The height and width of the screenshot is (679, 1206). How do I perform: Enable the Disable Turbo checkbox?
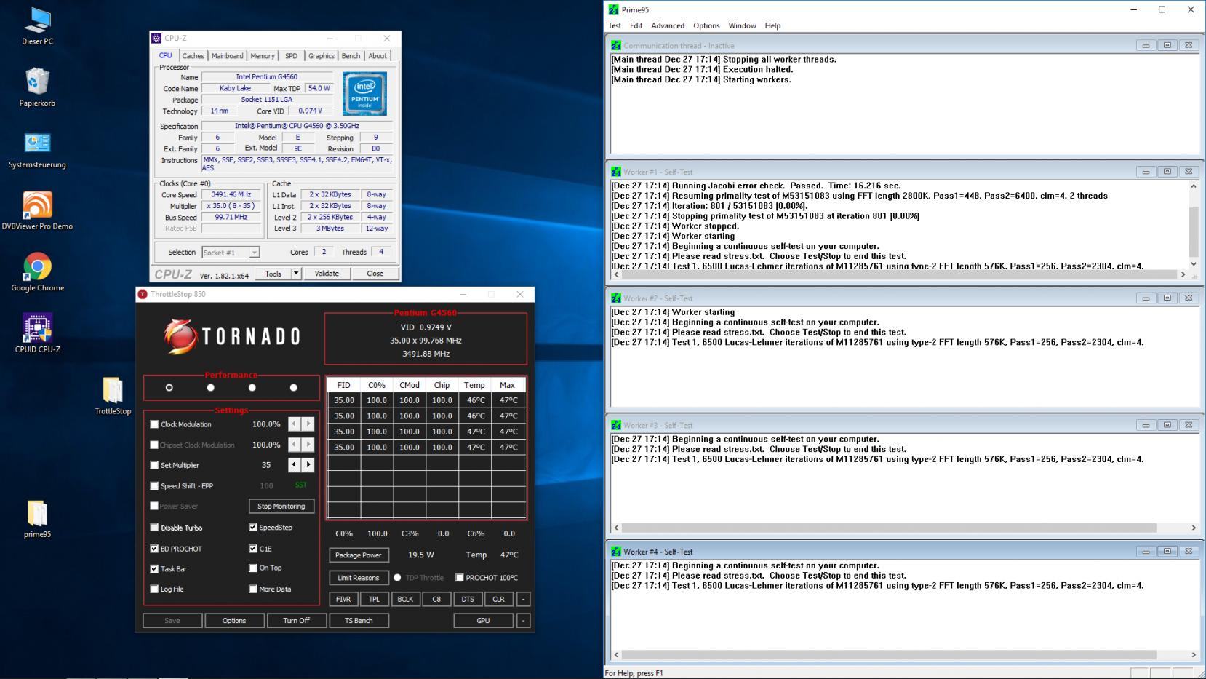tap(154, 528)
